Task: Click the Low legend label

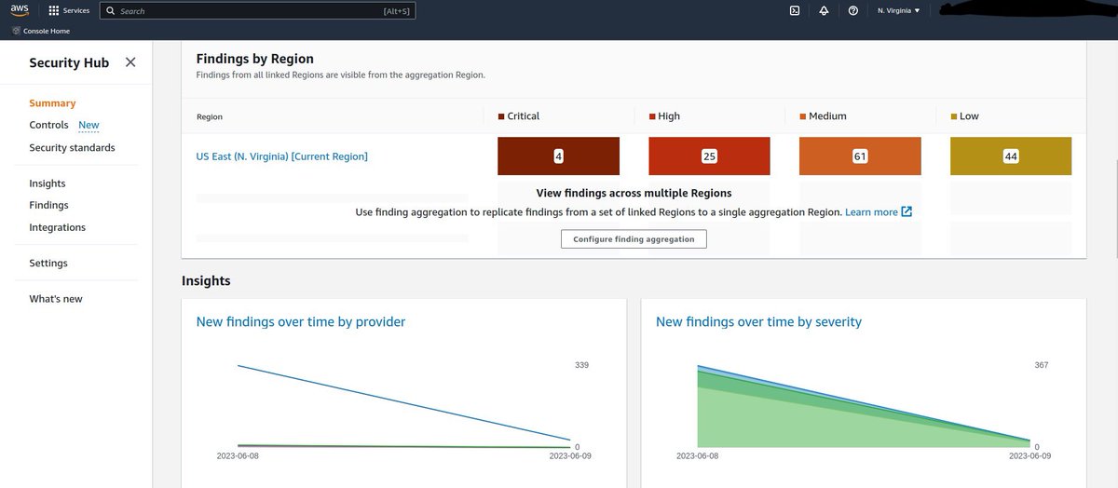Action: click(964, 116)
